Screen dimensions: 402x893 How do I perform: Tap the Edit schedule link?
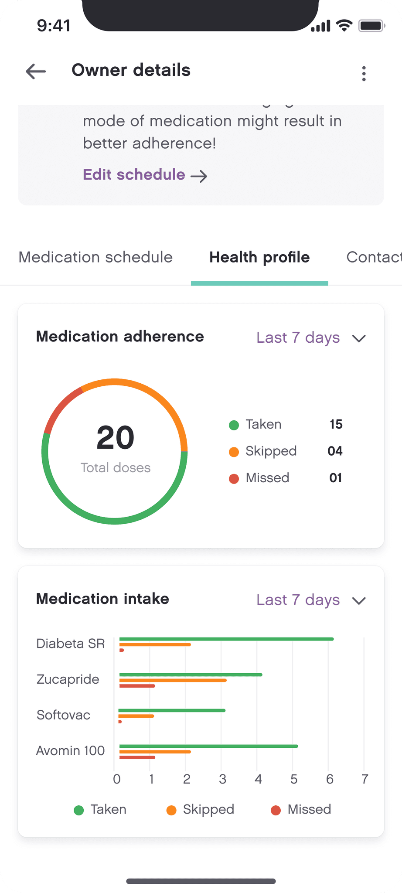[x=134, y=175]
